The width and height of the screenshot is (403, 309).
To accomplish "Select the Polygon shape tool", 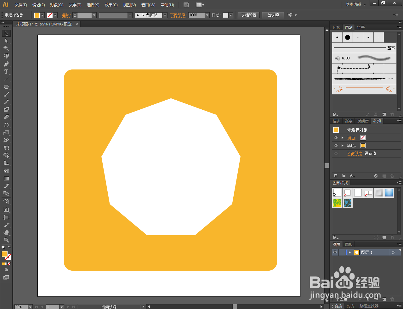I will pos(6,87).
